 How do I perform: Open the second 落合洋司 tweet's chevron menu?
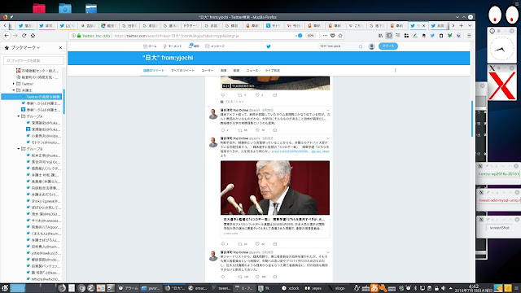[x=328, y=138]
